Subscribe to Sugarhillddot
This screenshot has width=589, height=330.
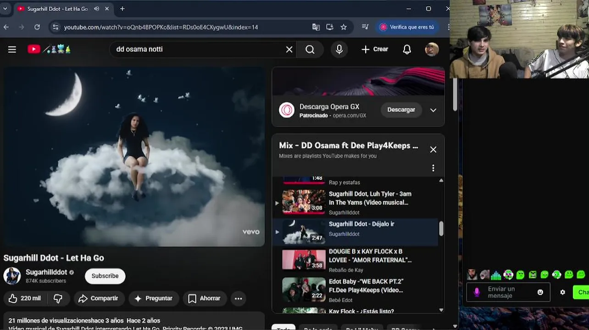[105, 276]
